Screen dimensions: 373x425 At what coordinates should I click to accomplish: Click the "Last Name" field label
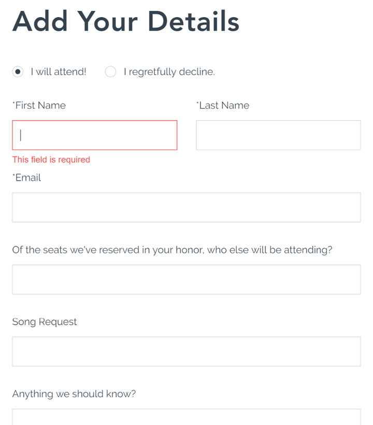click(224, 106)
